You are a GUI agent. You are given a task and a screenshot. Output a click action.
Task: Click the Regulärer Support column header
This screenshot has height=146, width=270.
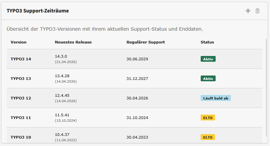[146, 42]
